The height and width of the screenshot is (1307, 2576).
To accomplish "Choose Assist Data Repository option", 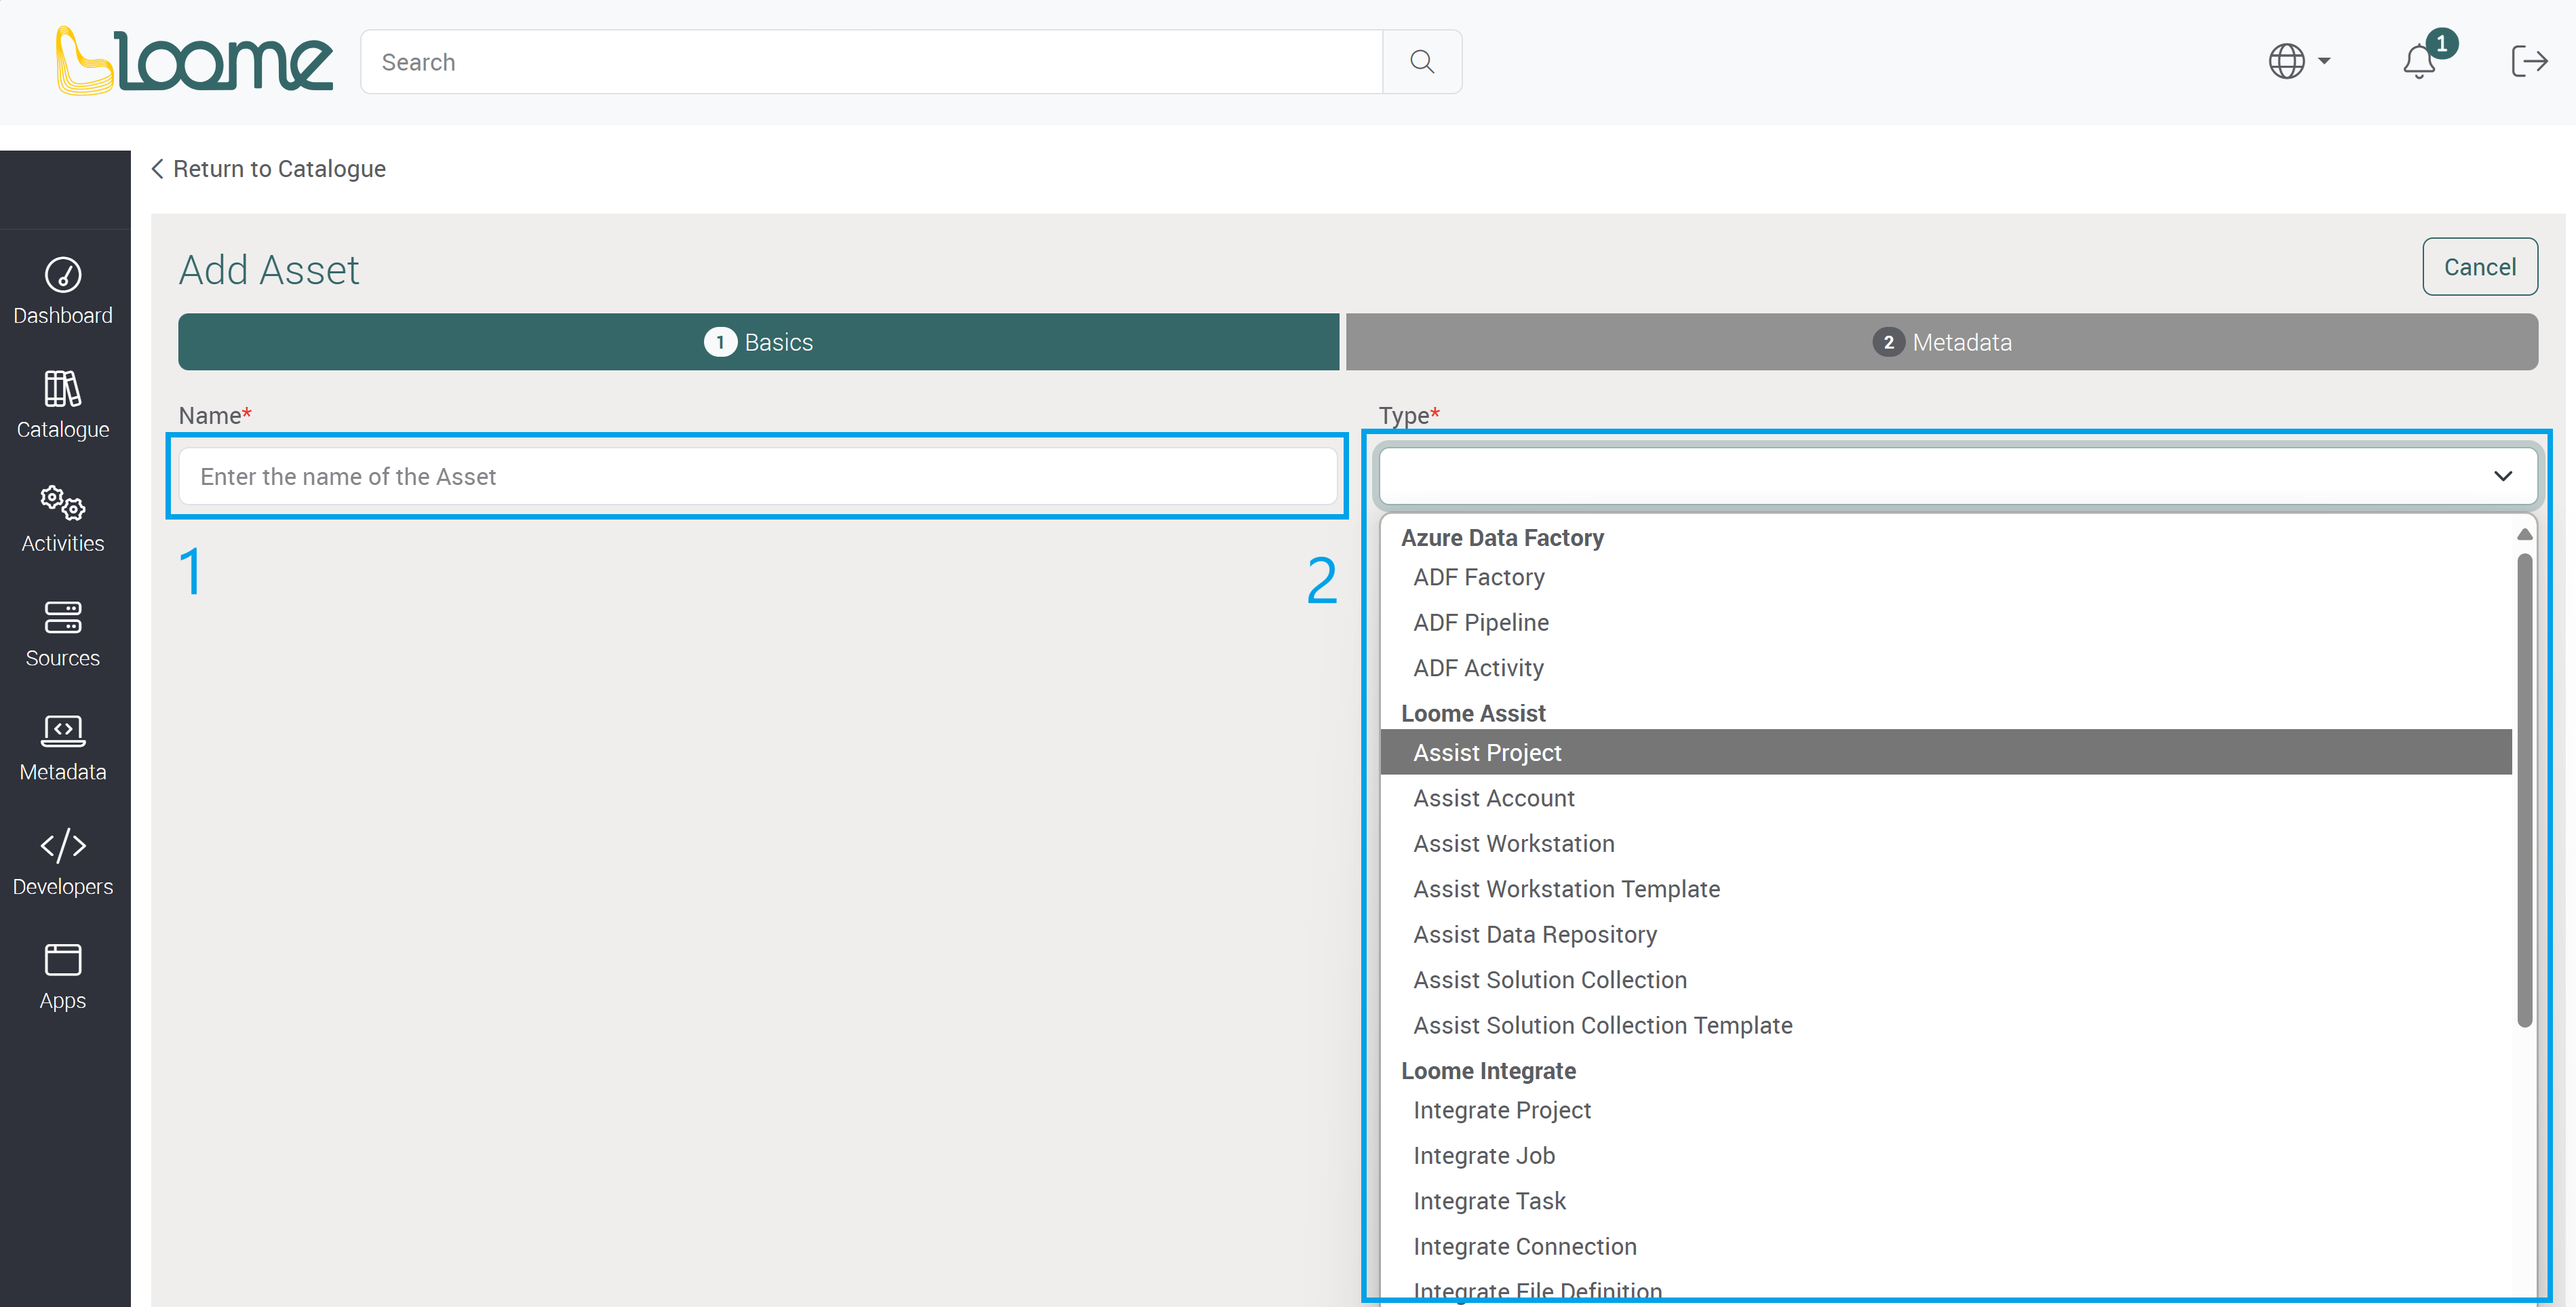I will (1946, 934).
